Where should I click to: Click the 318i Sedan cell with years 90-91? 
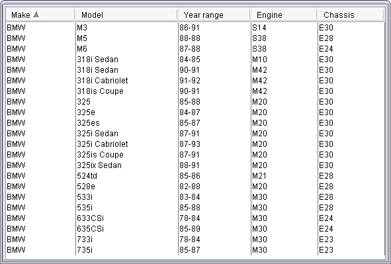click(127, 70)
